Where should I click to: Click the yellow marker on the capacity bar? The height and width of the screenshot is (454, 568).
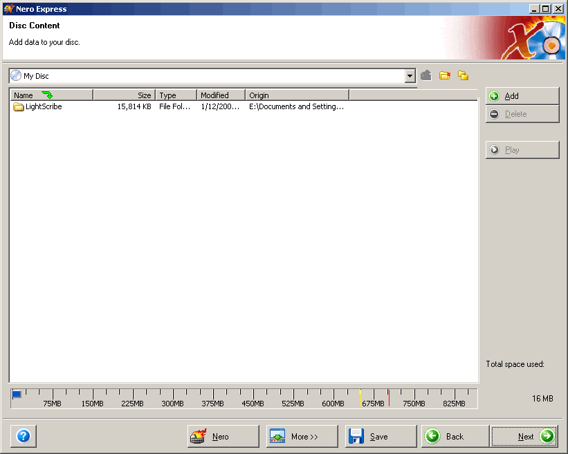360,397
